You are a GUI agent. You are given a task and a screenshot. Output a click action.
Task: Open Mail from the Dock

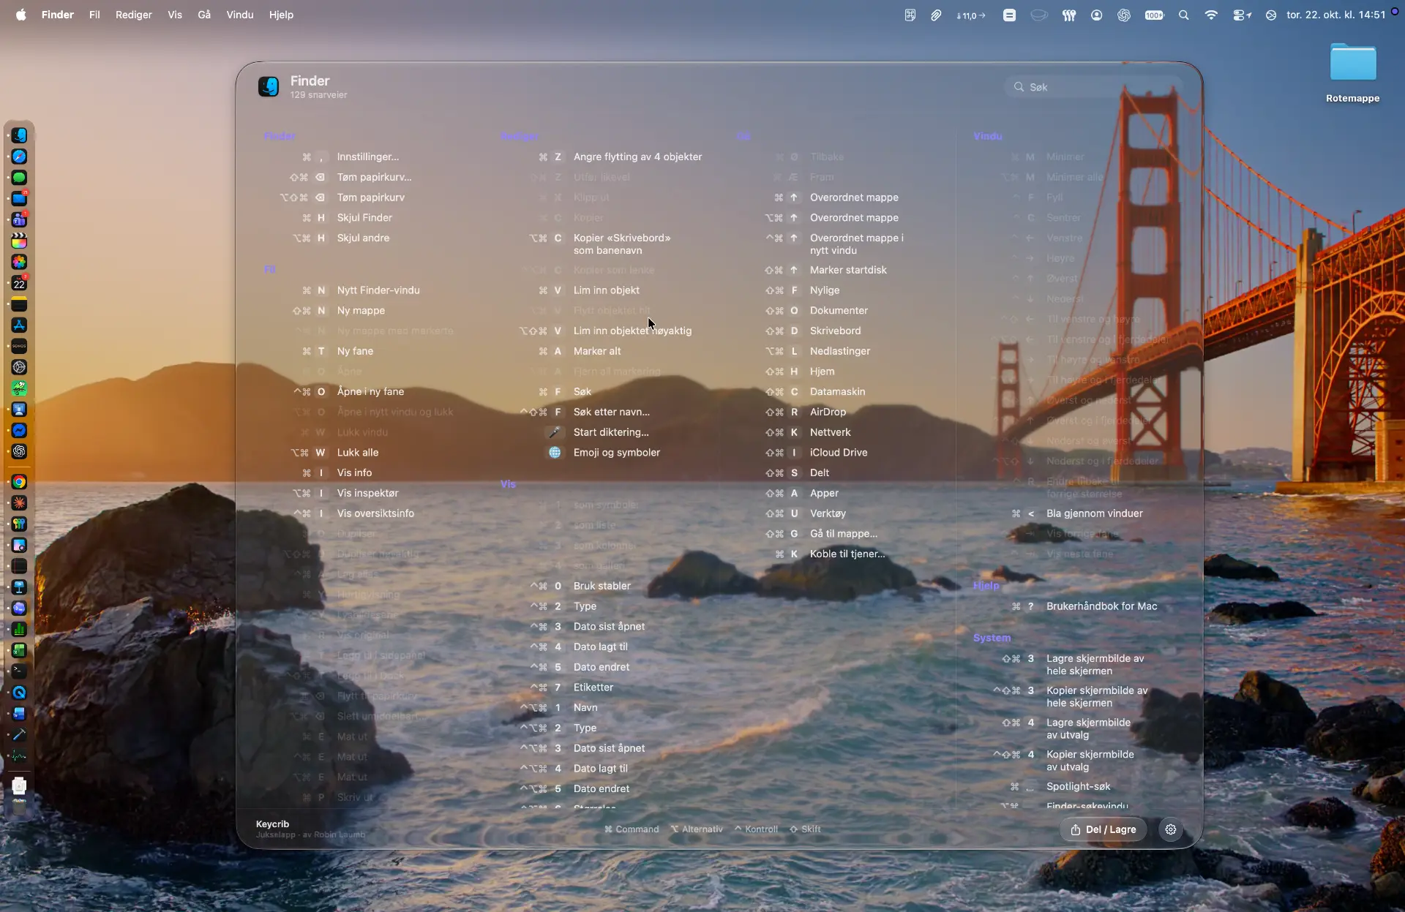pyautogui.click(x=19, y=199)
